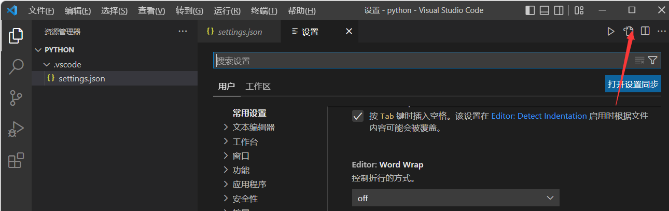This screenshot has height=211, width=669.
Task: Toggle primary side bar layout icon
Action: pos(530,10)
